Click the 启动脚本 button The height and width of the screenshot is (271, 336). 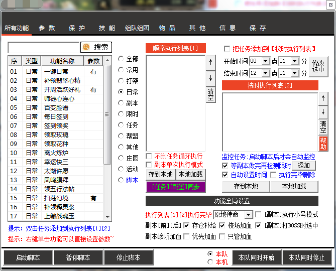[x=28, y=257]
